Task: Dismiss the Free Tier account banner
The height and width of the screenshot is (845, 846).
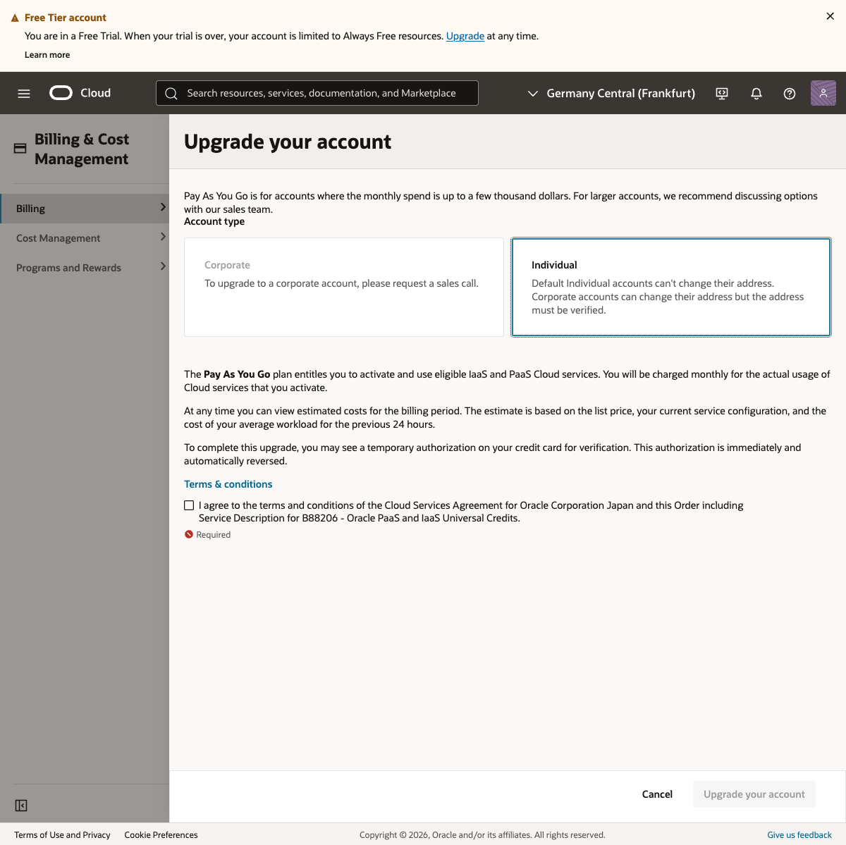Action: 830,16
